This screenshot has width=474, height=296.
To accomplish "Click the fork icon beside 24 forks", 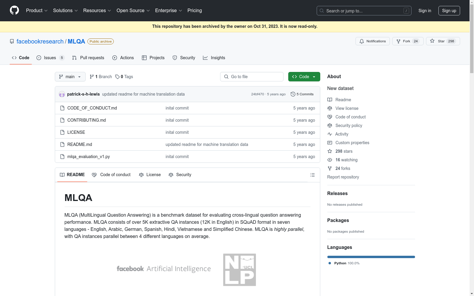I will point(330,168).
